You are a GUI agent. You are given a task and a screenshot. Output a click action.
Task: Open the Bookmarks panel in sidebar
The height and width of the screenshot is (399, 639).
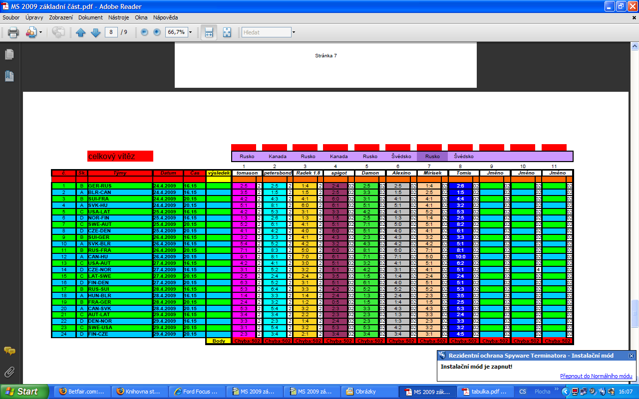9,76
